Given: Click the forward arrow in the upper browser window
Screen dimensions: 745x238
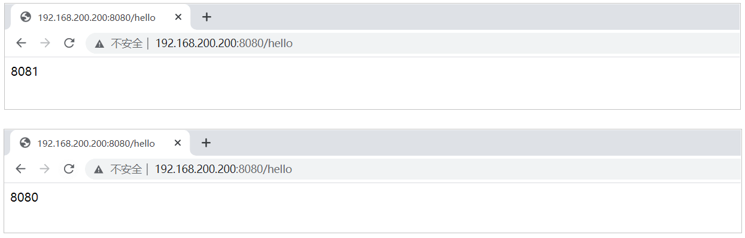Looking at the screenshot, I should click(x=45, y=43).
